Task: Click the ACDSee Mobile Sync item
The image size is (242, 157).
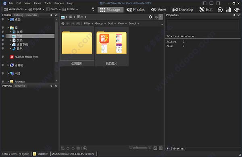Action: [x=26, y=57]
